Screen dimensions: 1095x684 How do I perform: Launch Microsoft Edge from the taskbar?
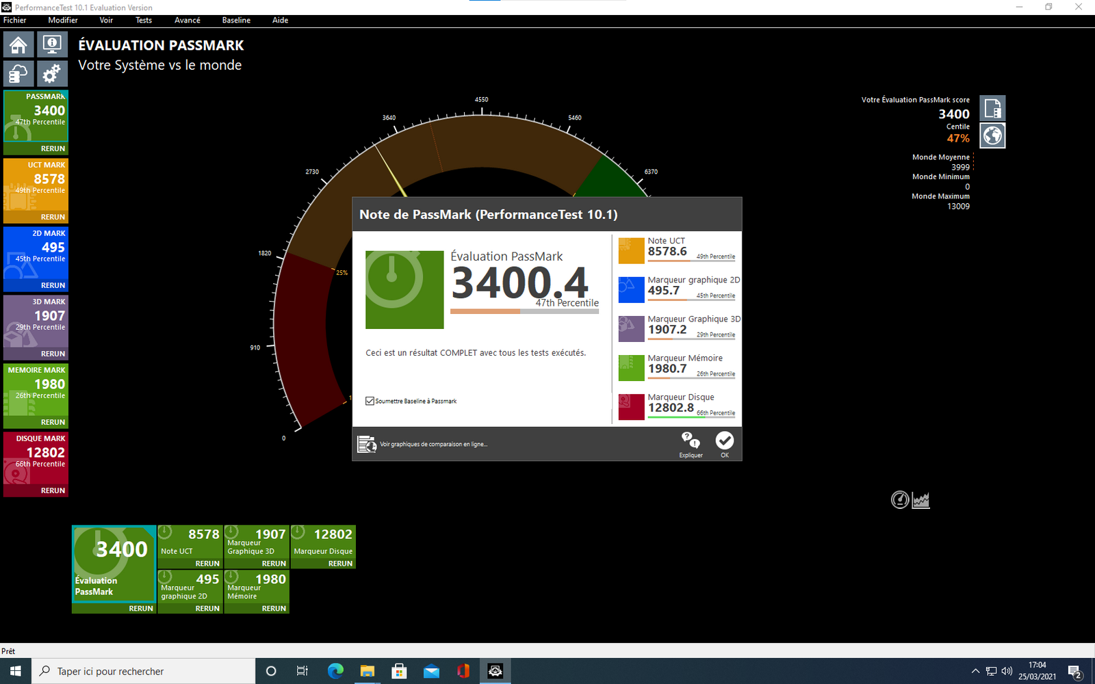pyautogui.click(x=335, y=671)
